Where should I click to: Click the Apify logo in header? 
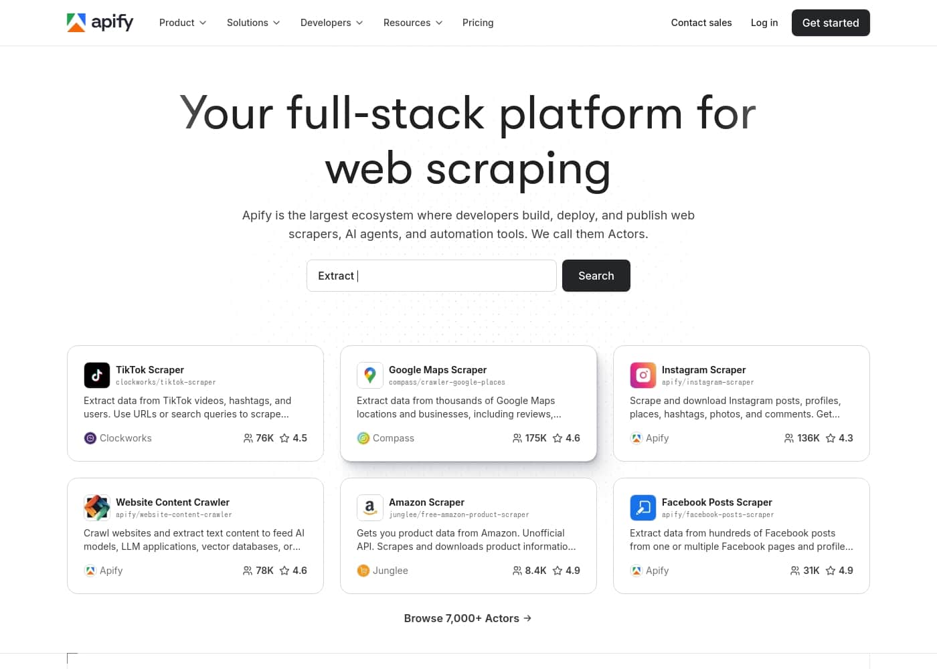point(100,23)
